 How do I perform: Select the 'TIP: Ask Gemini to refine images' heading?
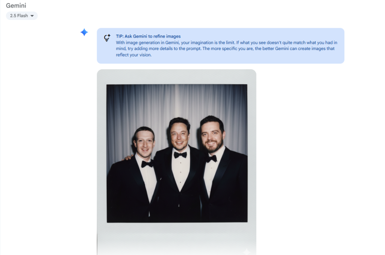pyautogui.click(x=148, y=36)
